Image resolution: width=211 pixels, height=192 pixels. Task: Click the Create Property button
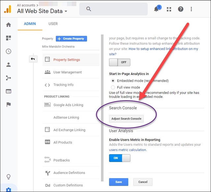coord(71,39)
